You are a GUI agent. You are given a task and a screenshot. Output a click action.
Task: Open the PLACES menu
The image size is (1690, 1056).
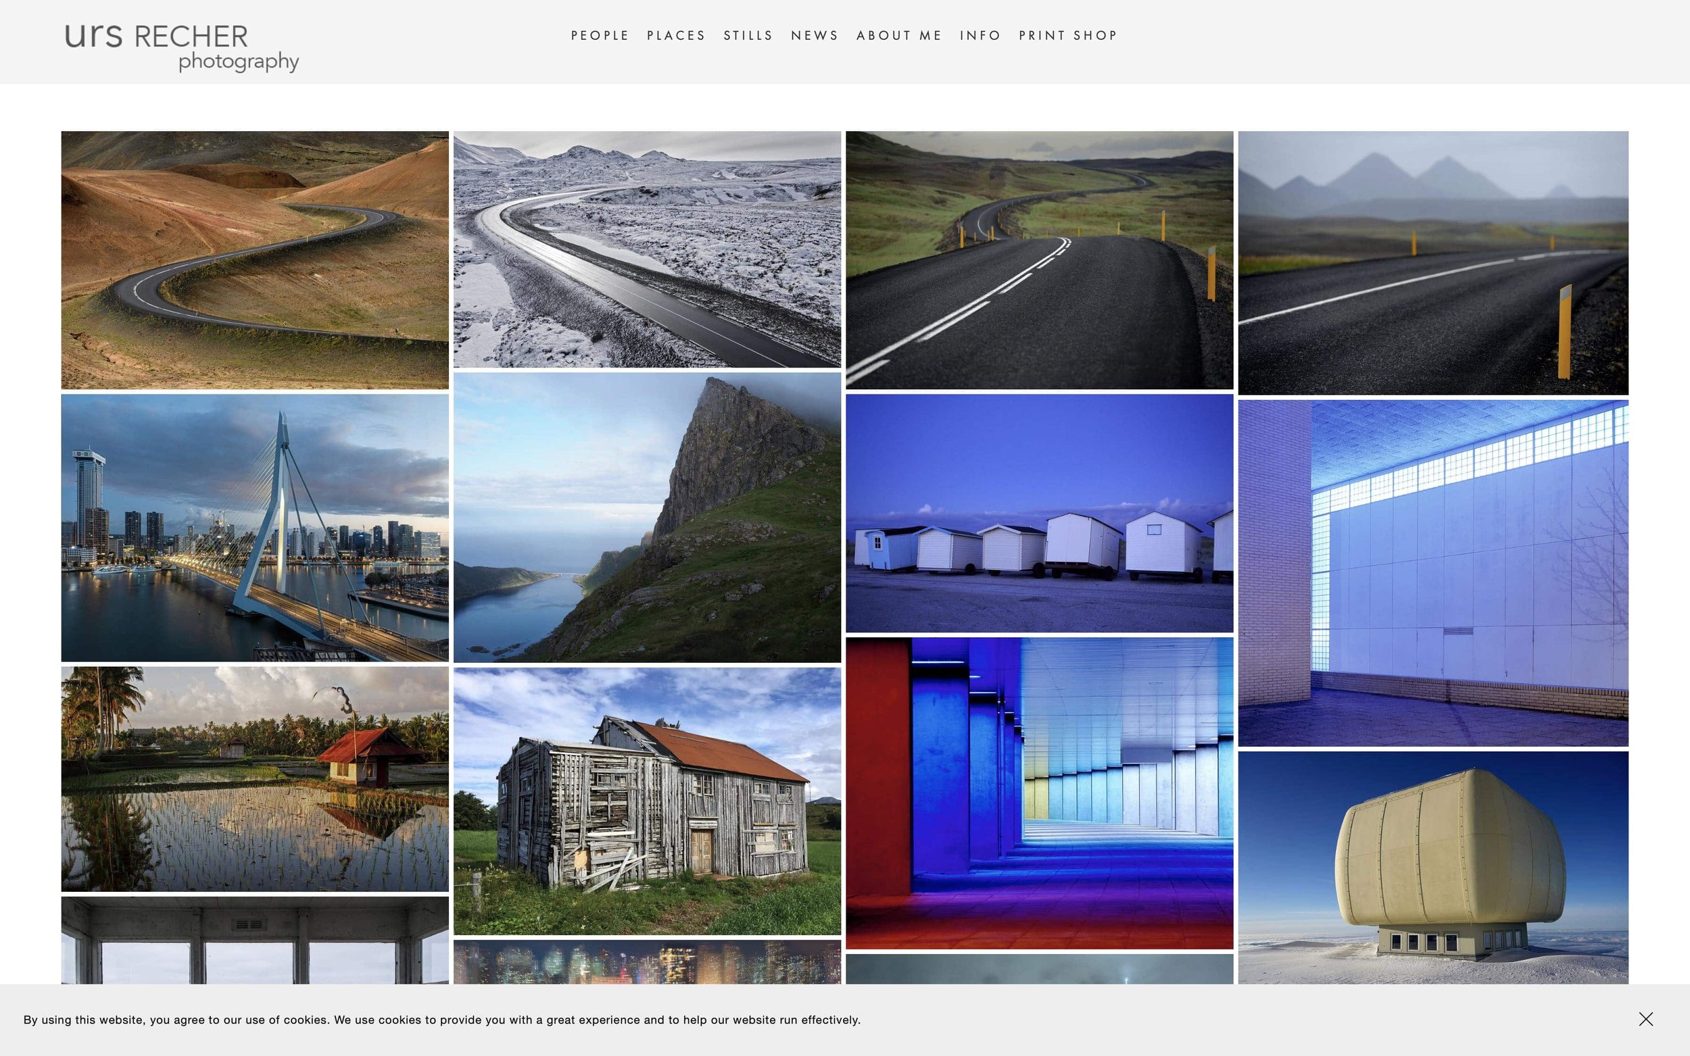[675, 36]
